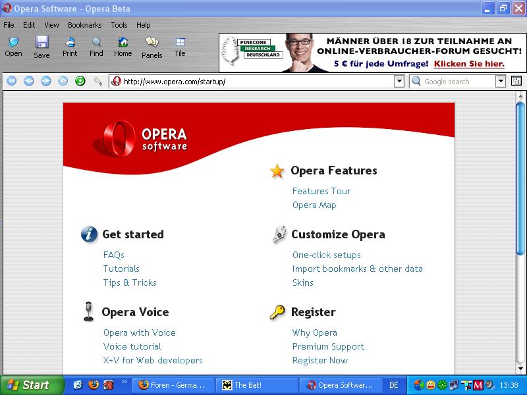The image size is (527, 395).
Task: Click the page's vertical scrollbar thumb
Action: tap(520, 178)
